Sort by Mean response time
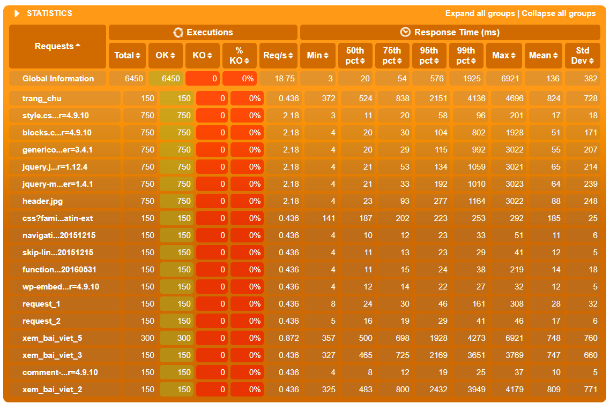The height and width of the screenshot is (404, 610). pos(544,56)
